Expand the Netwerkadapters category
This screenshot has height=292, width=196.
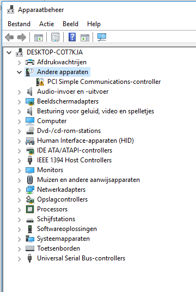(20, 190)
